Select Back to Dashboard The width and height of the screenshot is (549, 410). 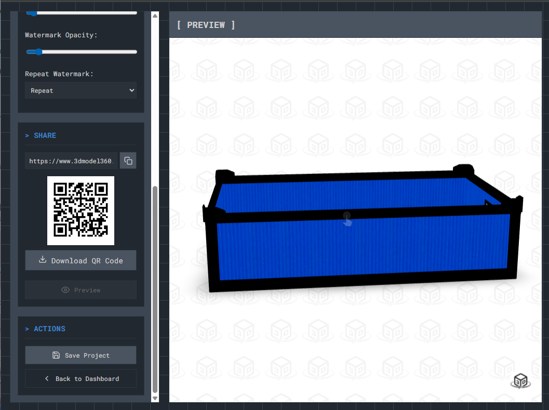[x=81, y=378]
